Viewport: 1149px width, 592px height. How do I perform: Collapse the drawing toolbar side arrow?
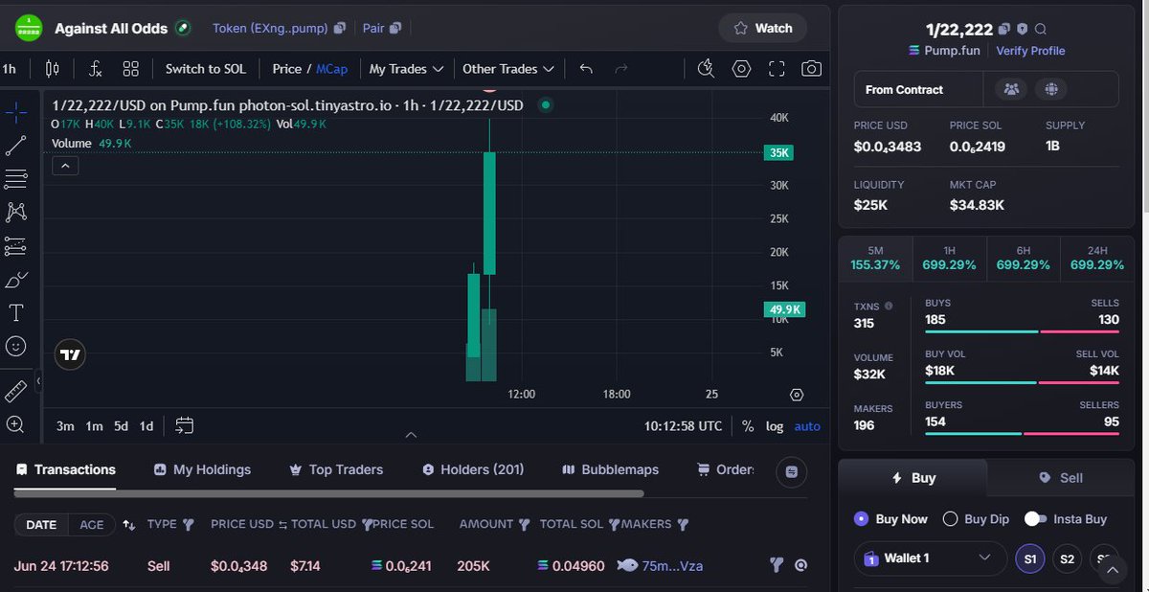pyautogui.click(x=38, y=381)
